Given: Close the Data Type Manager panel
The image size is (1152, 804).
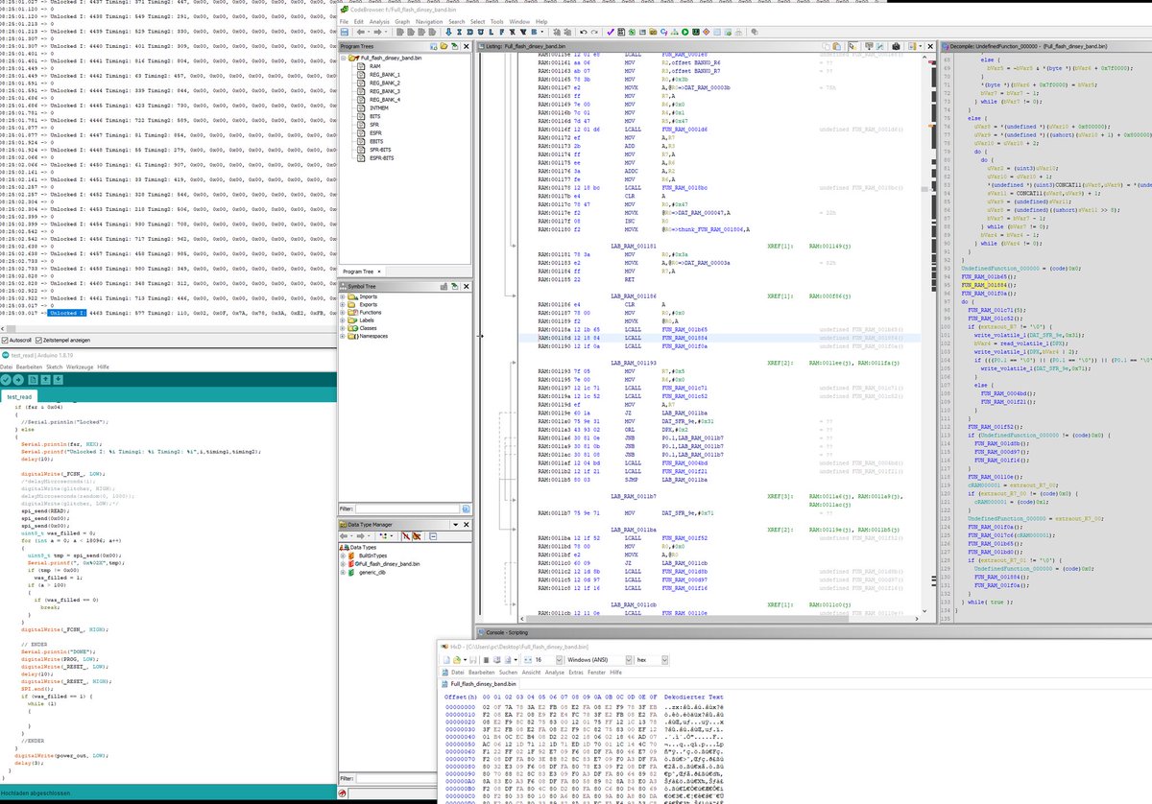Looking at the screenshot, I should pos(467,525).
